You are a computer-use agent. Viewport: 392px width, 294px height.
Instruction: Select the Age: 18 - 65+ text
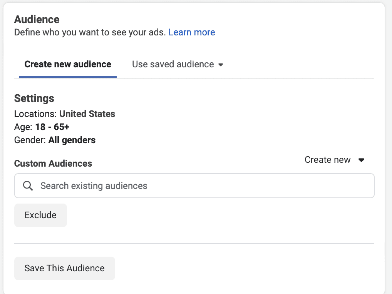coord(42,127)
